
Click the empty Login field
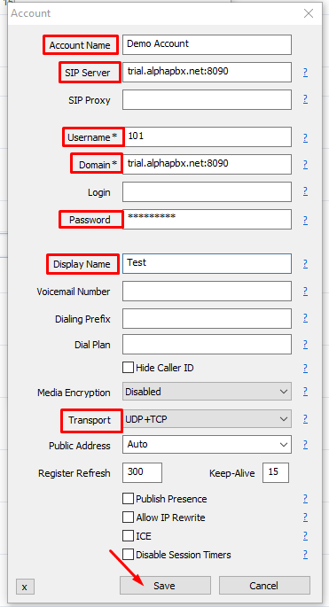pos(207,192)
